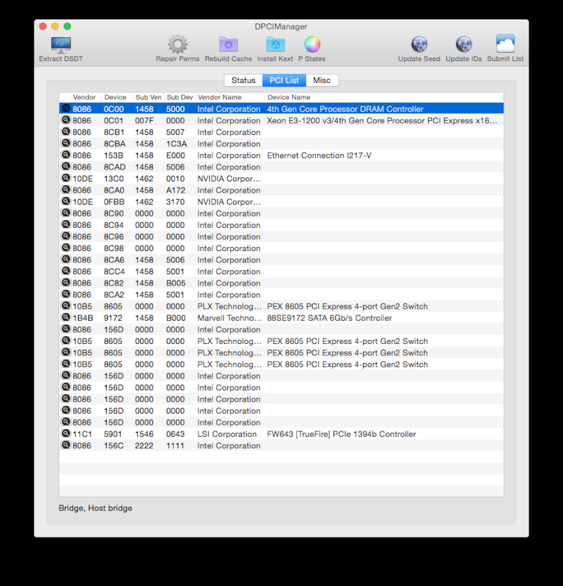
Task: Click lookup icon of device 8C94 row
Action: click(x=65, y=224)
